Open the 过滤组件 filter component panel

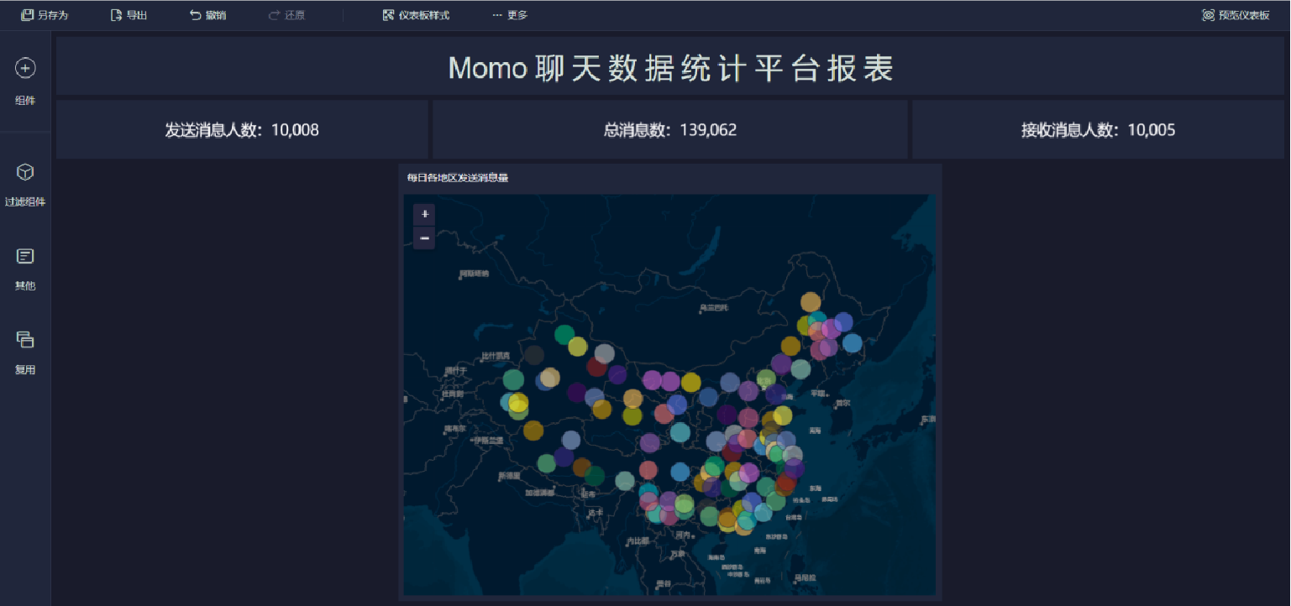click(25, 185)
